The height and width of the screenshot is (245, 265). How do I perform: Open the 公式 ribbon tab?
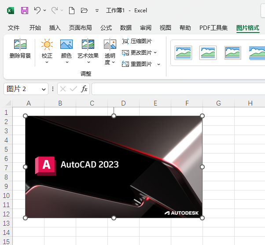pos(106,28)
